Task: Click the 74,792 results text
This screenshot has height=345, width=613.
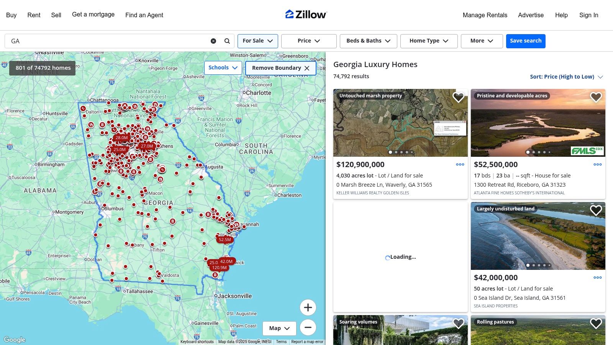Action: pyautogui.click(x=351, y=76)
